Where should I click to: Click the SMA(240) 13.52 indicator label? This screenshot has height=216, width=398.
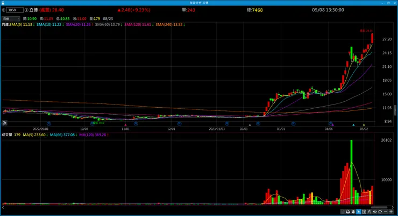(x=170, y=25)
